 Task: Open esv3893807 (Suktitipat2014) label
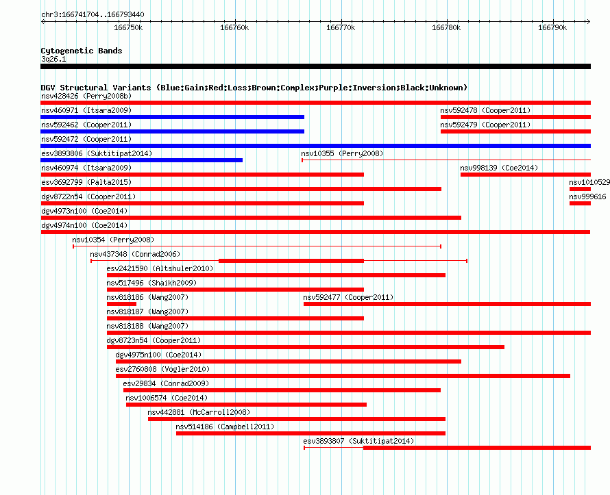(x=358, y=441)
